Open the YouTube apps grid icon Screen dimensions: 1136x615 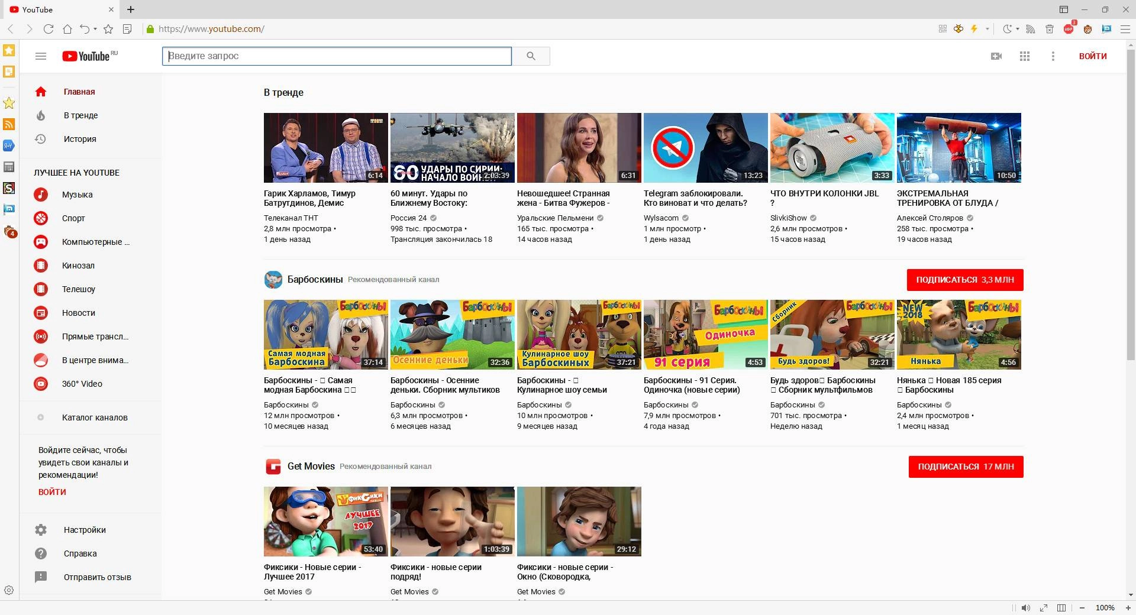click(1025, 56)
